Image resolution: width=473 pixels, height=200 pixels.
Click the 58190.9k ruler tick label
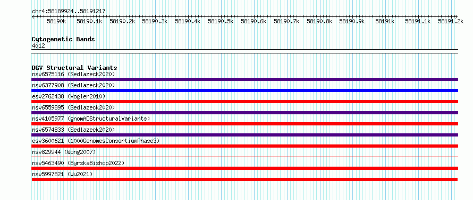[352, 21]
